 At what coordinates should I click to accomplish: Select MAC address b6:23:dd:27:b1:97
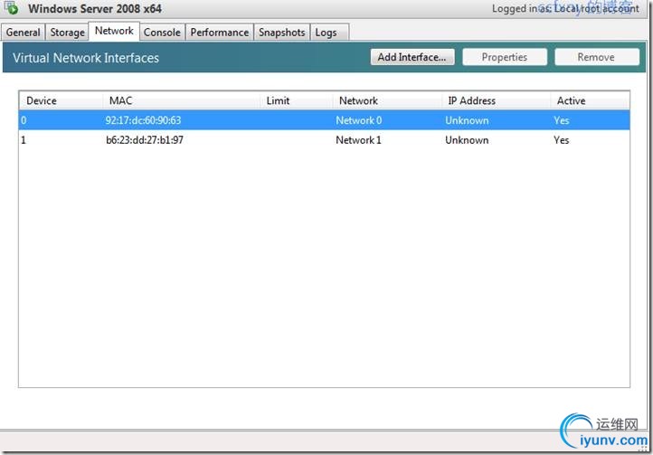coord(145,140)
